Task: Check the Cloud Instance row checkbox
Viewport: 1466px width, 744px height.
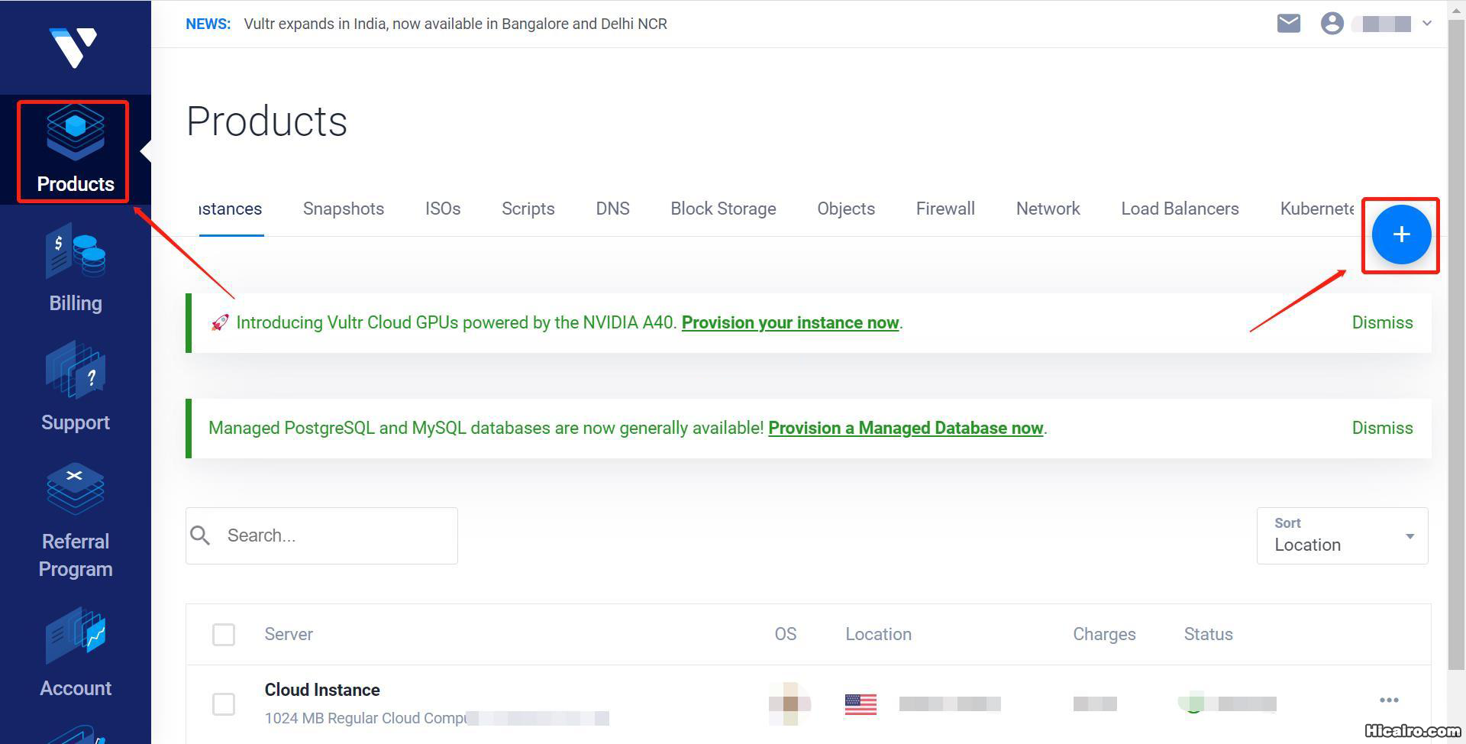Action: [x=224, y=704]
